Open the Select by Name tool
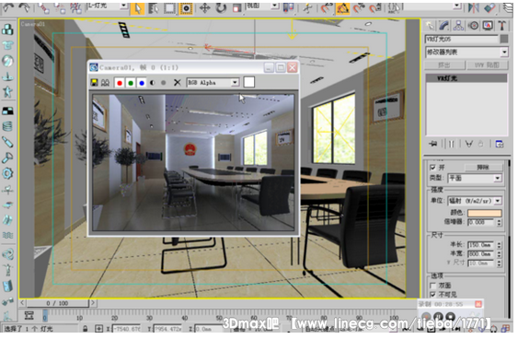Image resolution: width=518 pixels, height=339 pixels. click(154, 8)
